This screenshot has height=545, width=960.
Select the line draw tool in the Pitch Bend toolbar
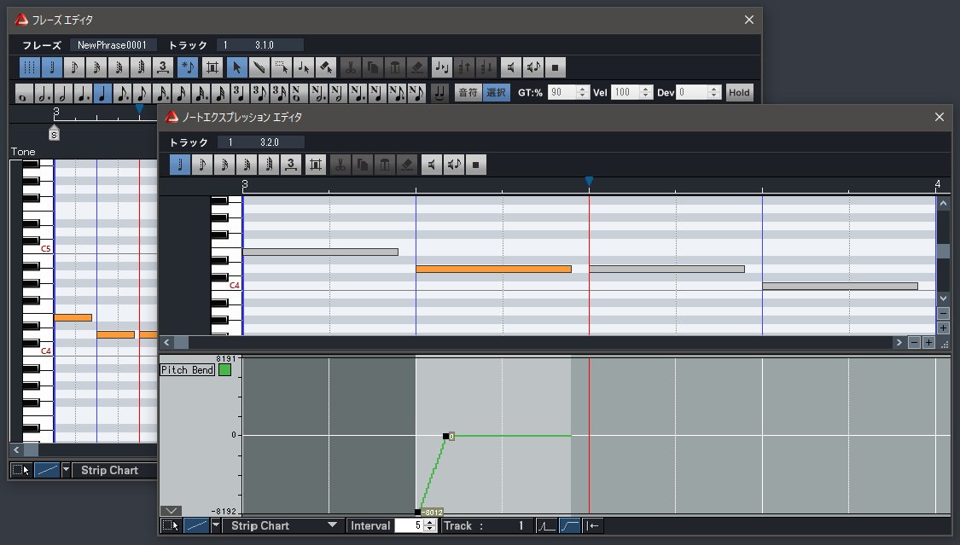tap(198, 525)
